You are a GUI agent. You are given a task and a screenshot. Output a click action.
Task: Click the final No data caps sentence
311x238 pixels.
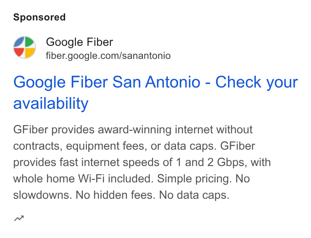(194, 195)
